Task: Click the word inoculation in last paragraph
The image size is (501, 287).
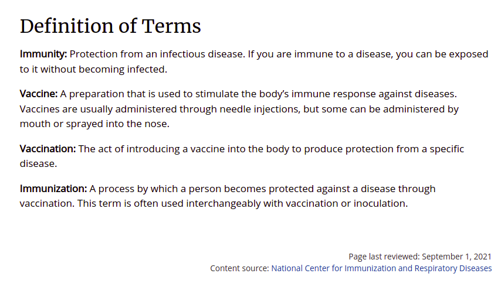Action: (x=381, y=203)
